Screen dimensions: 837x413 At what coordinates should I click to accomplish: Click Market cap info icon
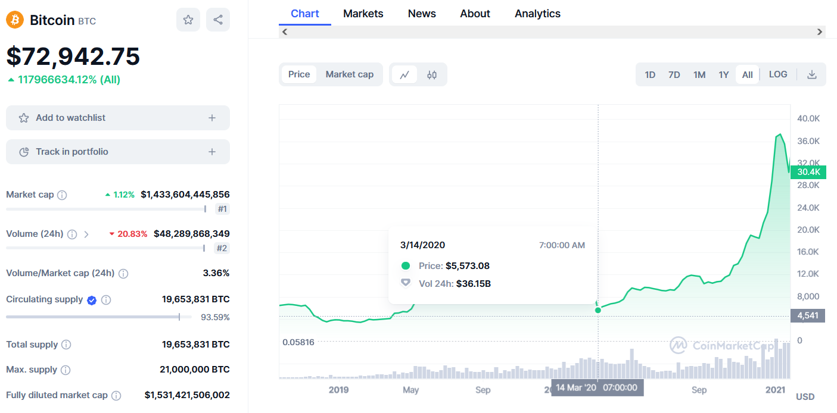[x=62, y=195]
